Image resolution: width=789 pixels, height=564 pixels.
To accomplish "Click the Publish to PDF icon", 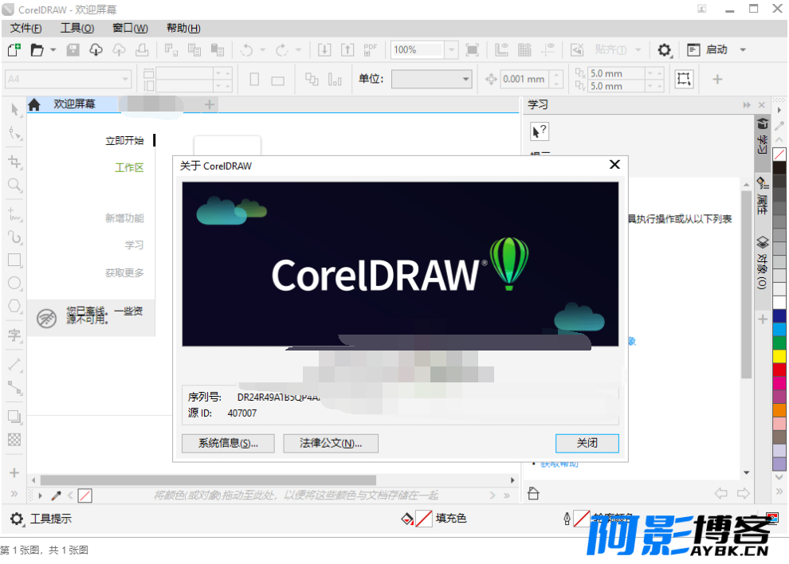I will click(x=371, y=50).
